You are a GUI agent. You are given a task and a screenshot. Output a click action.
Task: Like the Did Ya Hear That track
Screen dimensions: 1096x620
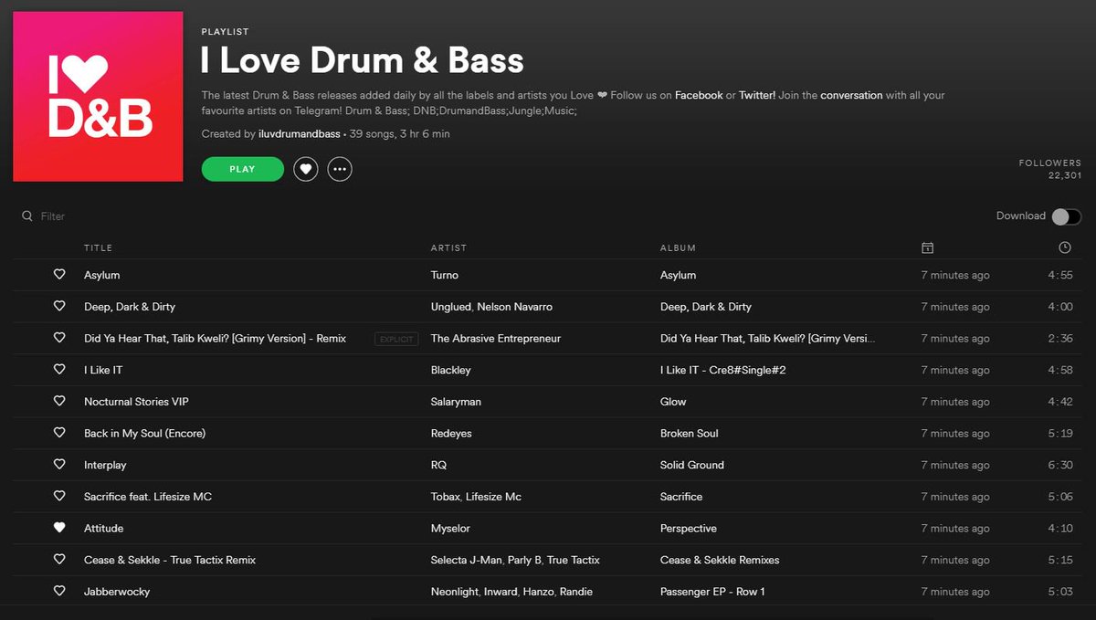pos(59,338)
